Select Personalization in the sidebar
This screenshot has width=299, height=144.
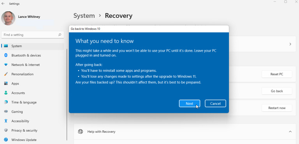coord(33,74)
